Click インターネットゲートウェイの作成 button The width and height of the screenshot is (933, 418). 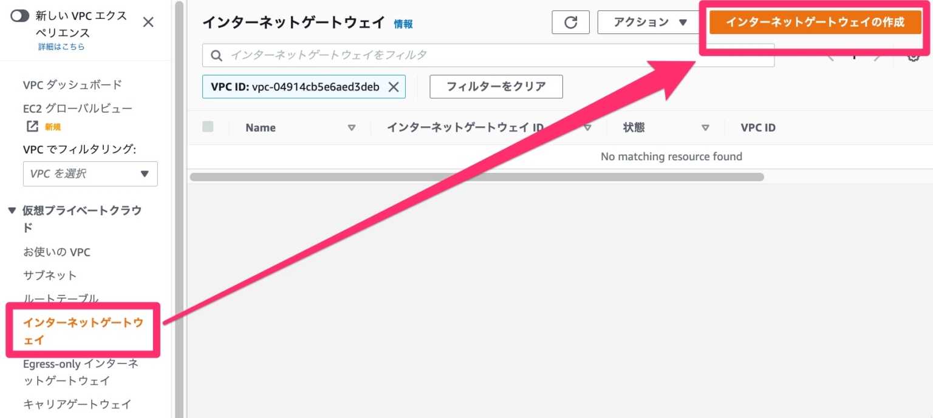pos(815,22)
